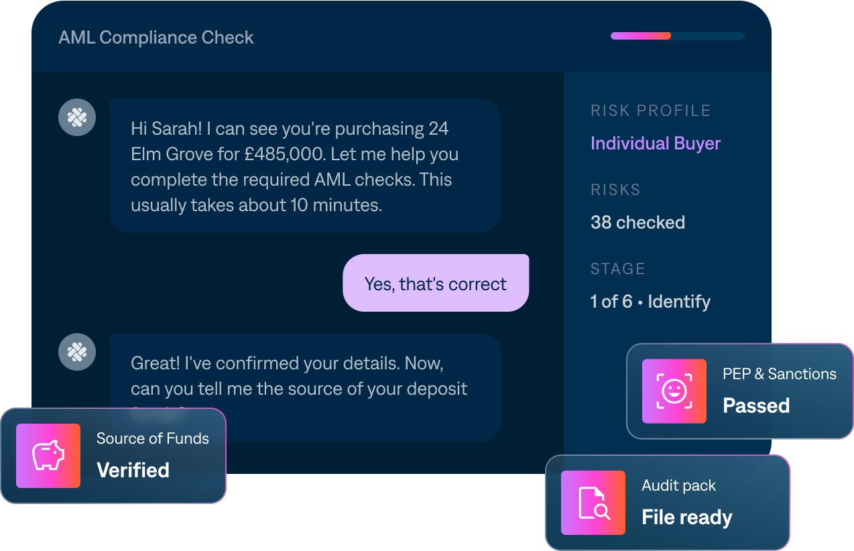
Task: Select the "1 of 6 • Identify" stage
Action: (x=650, y=302)
